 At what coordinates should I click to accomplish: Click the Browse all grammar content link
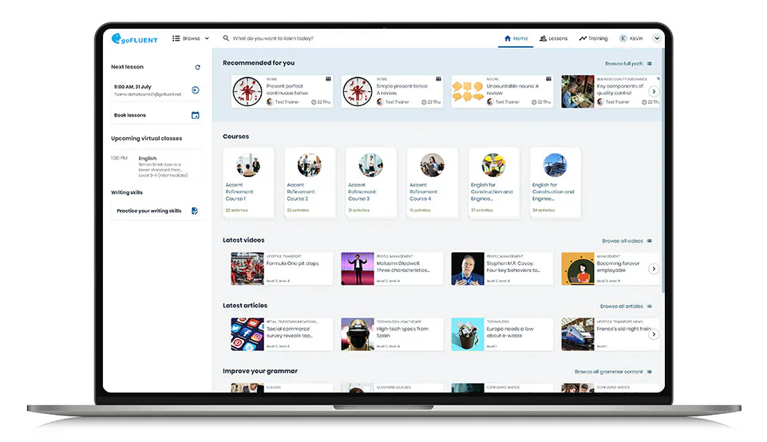click(608, 372)
